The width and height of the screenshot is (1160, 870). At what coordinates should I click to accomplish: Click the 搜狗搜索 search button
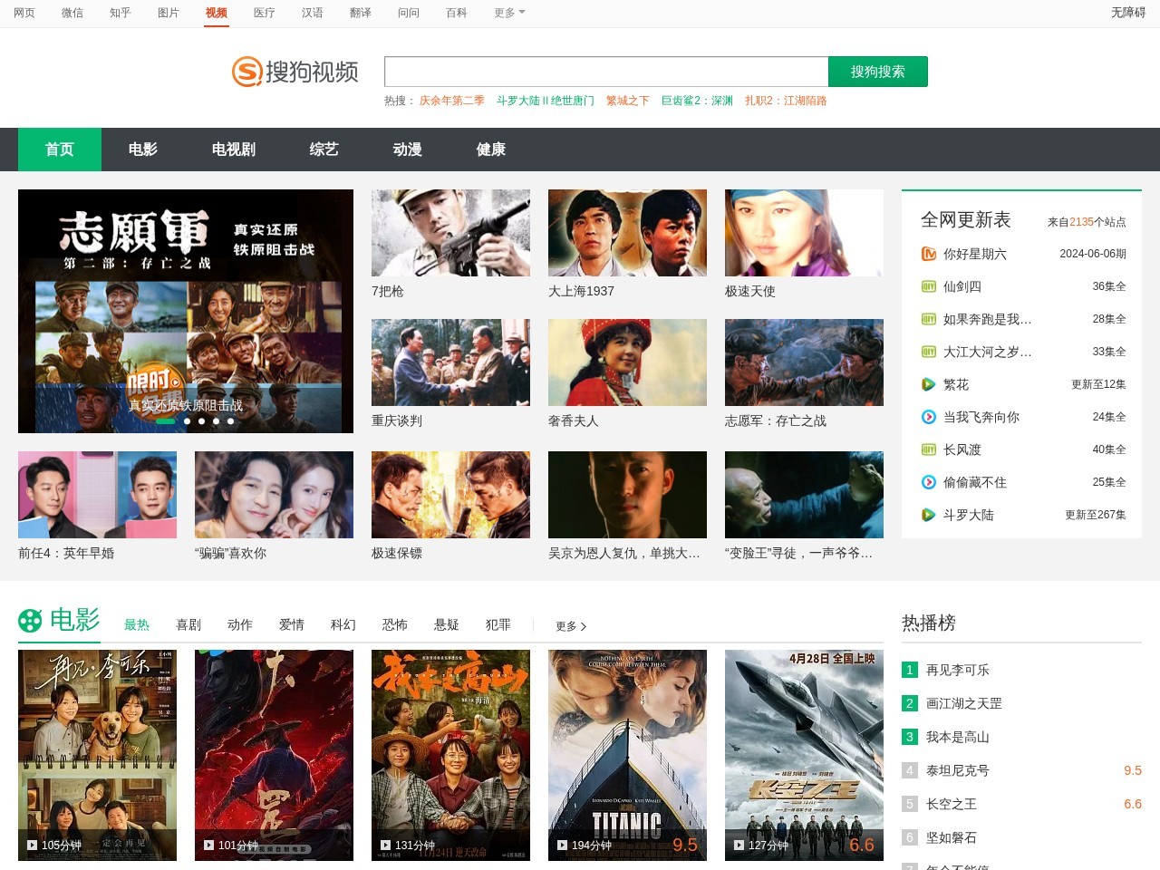(x=877, y=71)
